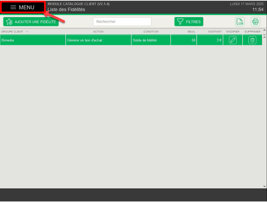Click the Montant column header
Viewport: 267px width, 202px height.
[x=215, y=32]
